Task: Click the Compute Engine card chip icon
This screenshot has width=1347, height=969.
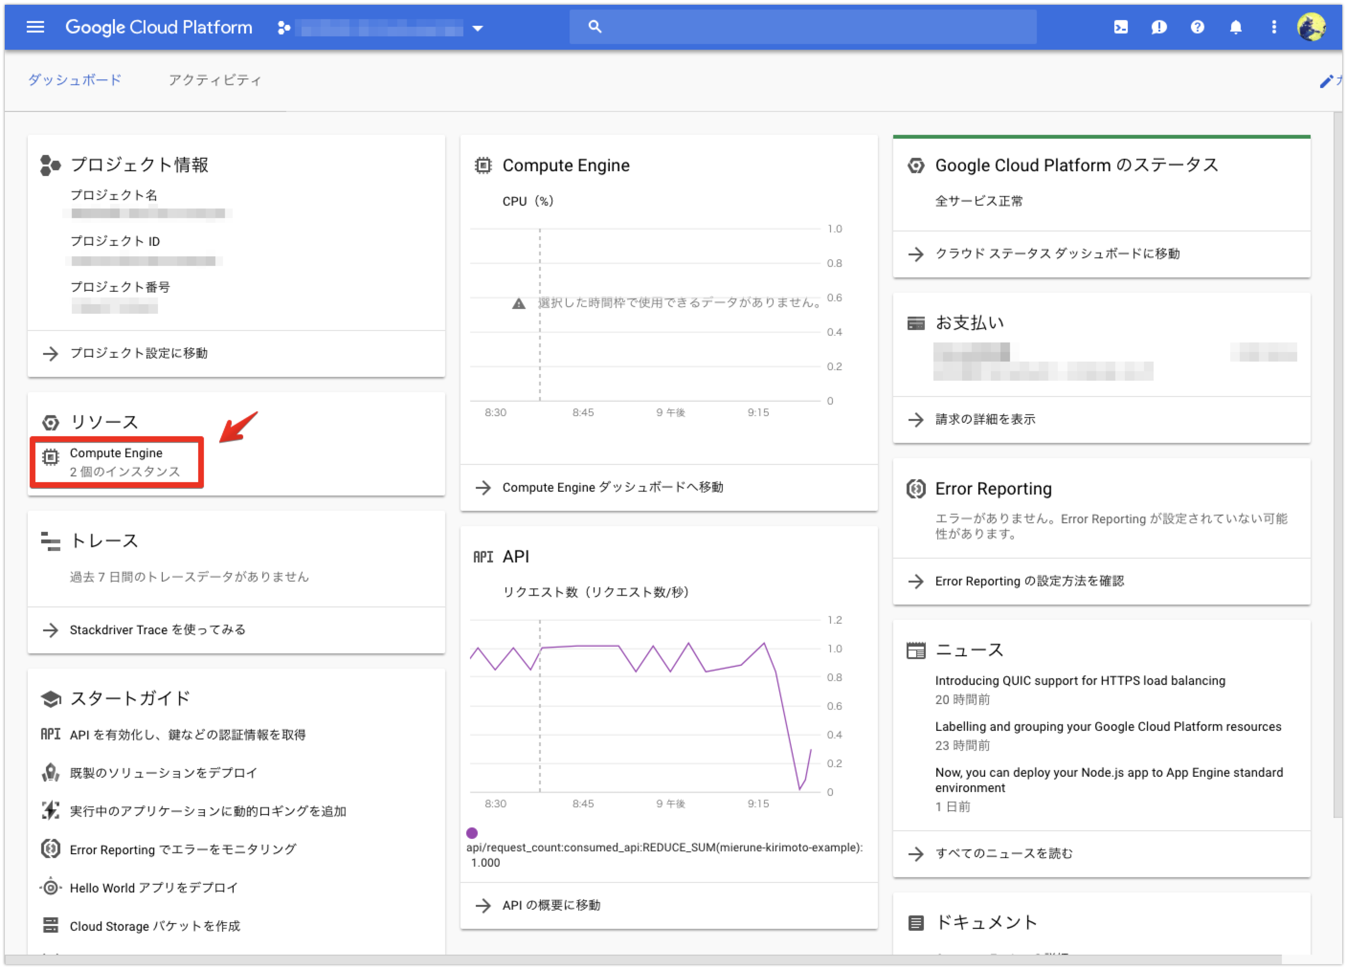Action: (483, 165)
